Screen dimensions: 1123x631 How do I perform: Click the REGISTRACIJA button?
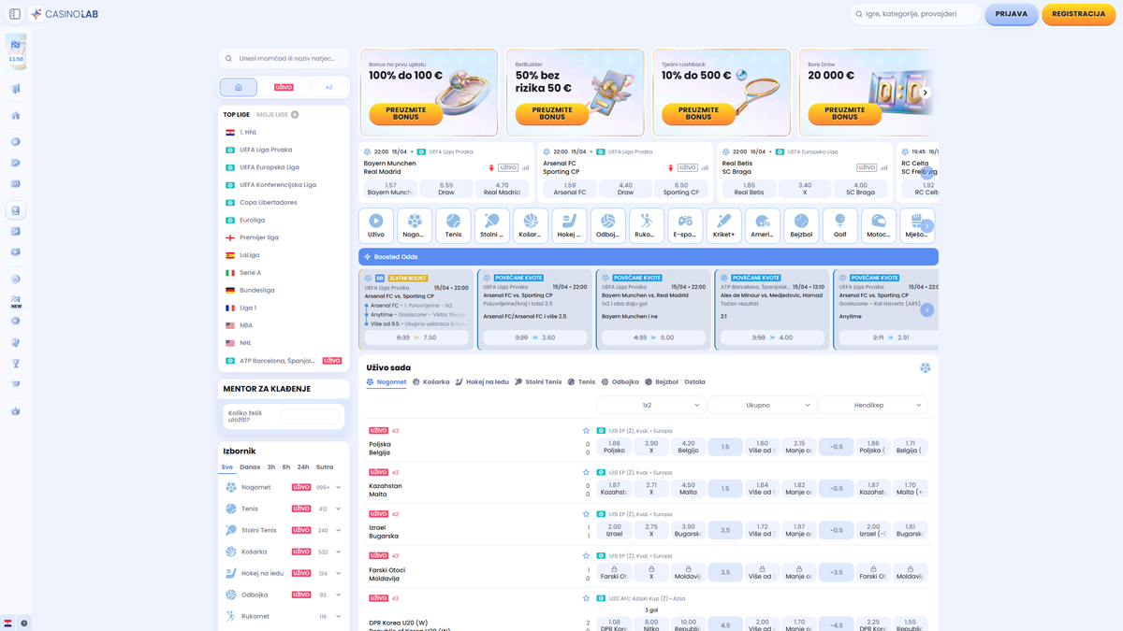[x=1078, y=14]
